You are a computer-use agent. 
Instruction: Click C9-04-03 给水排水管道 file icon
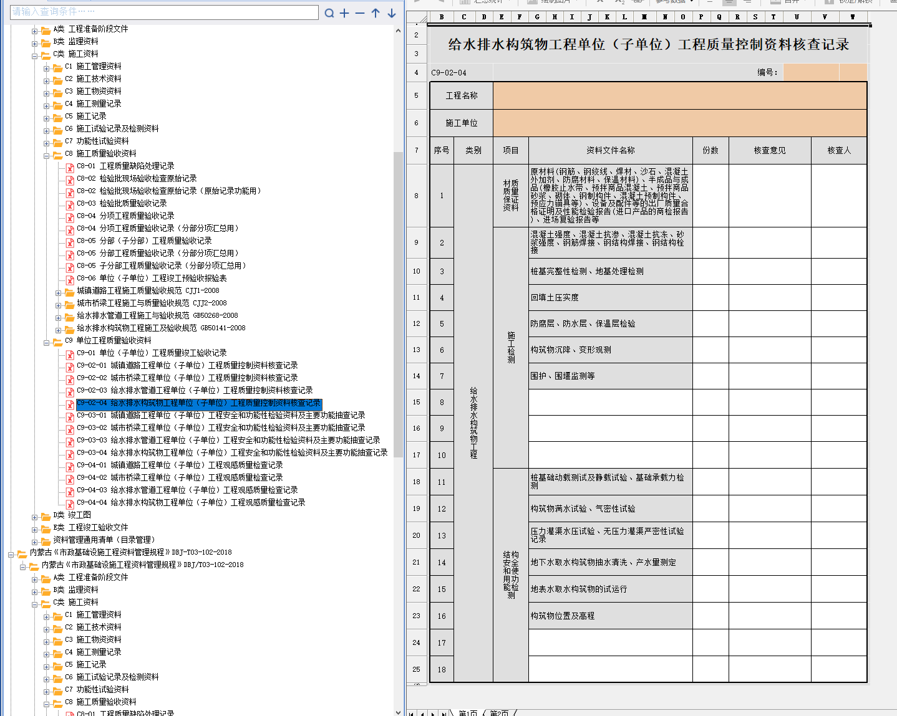[x=70, y=491]
